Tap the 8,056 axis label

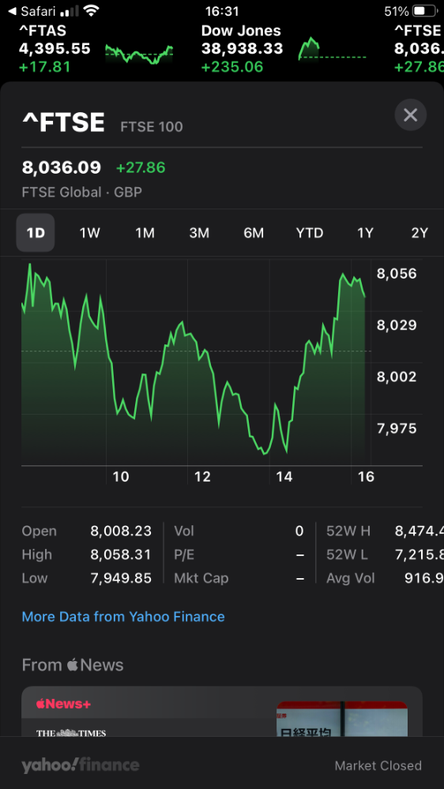(x=397, y=273)
